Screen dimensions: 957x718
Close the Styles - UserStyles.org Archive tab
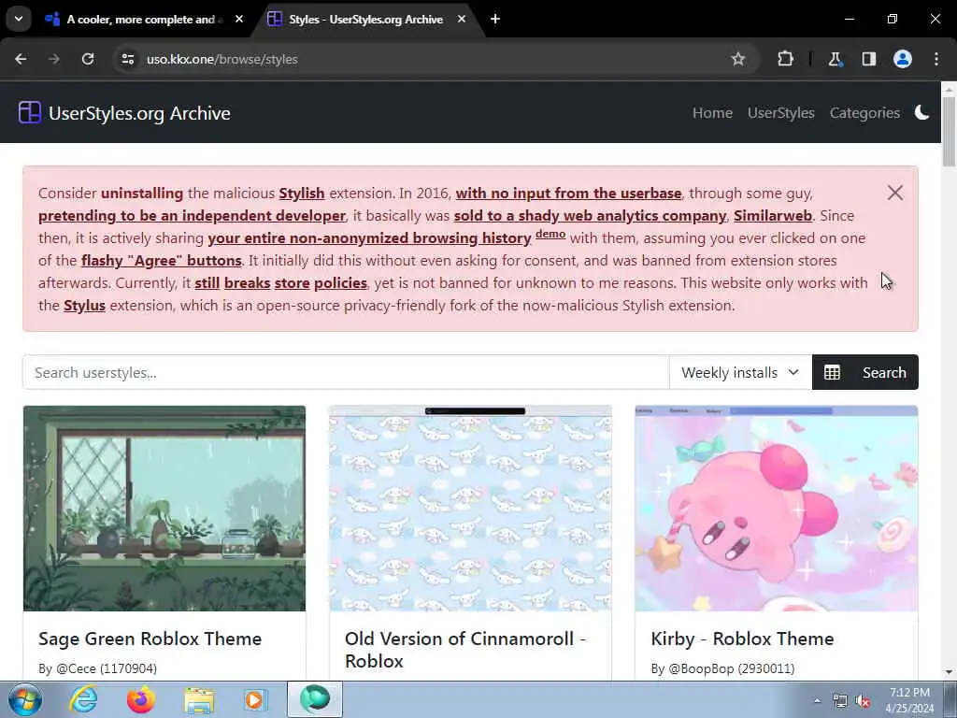(x=462, y=20)
